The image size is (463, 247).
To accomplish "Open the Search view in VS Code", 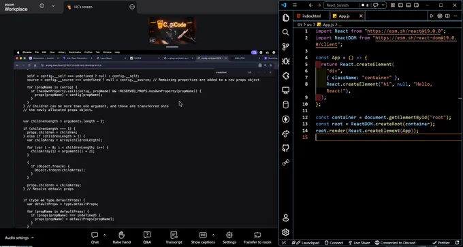I will pyautogui.click(x=285, y=32).
